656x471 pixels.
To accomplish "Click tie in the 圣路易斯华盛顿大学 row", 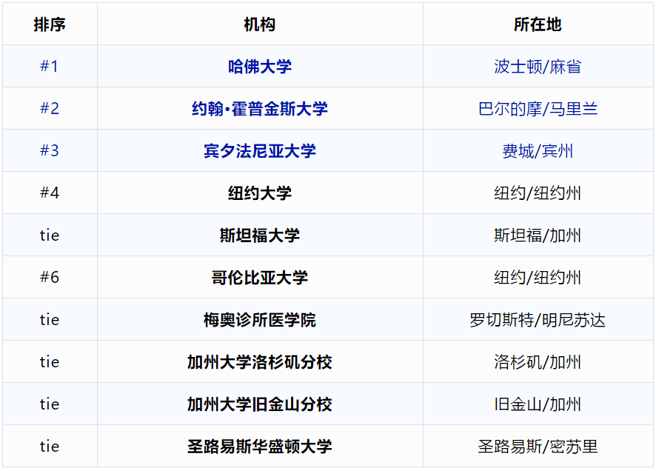I will point(50,447).
